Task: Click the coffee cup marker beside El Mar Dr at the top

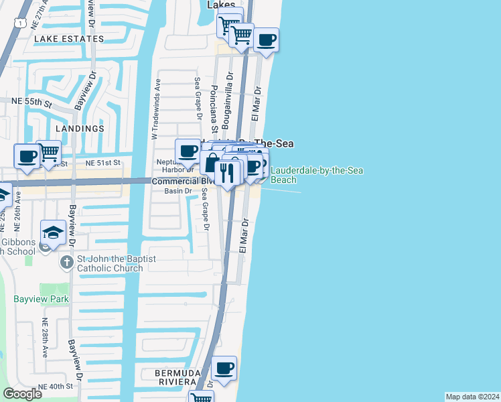Action: tap(266, 40)
